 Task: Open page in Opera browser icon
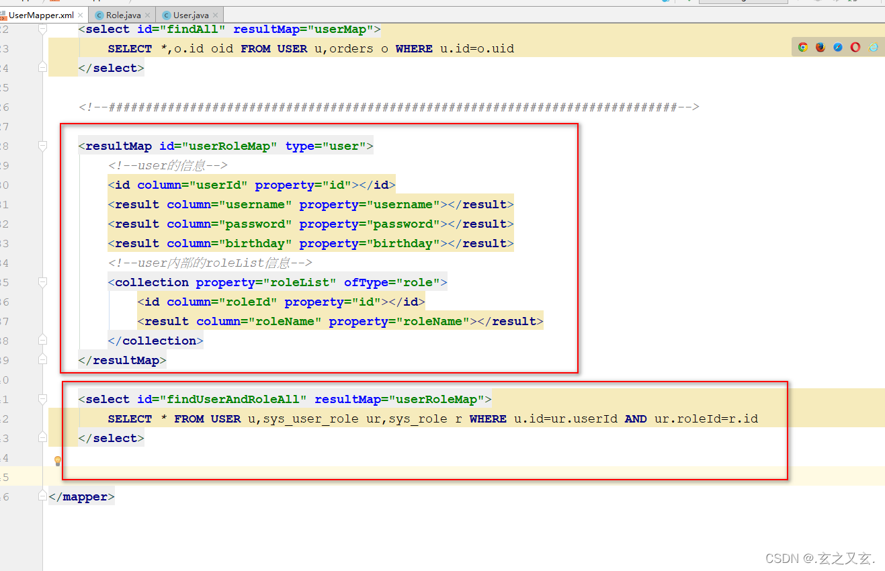(855, 47)
